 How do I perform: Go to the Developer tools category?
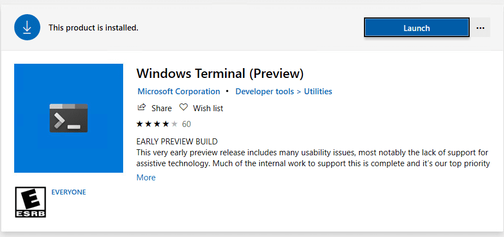pos(264,92)
